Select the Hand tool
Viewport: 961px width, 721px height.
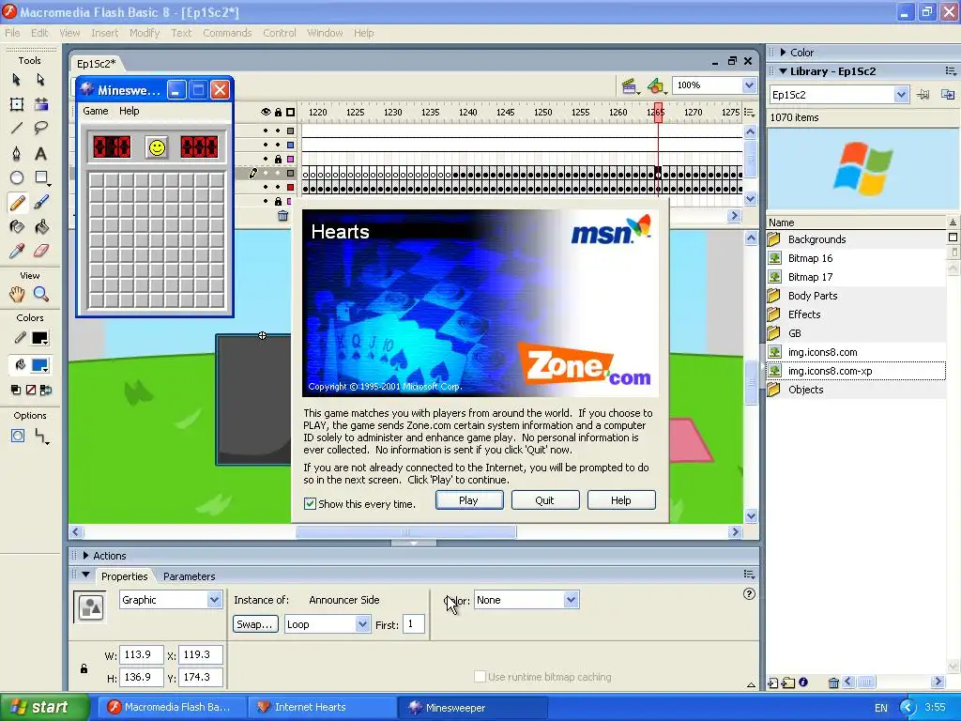coord(17,294)
